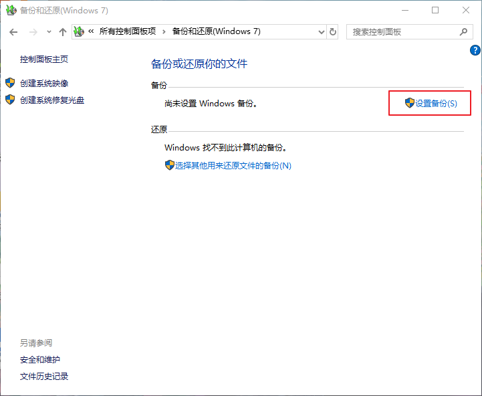482x396 pixels.
Task: Click the control panel icon in the address bar
Action: (80, 31)
